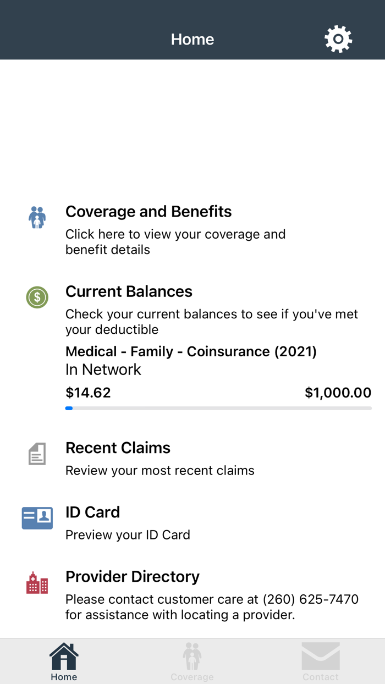This screenshot has width=385, height=684.
Task: Open Recent Claims to review claims
Action: tap(118, 448)
